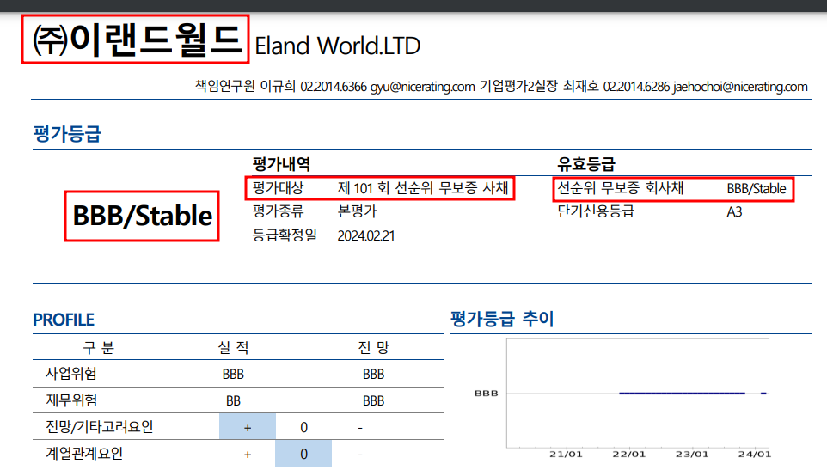827x476 pixels.
Task: Click researcher name 이규희
Action: [278, 86]
